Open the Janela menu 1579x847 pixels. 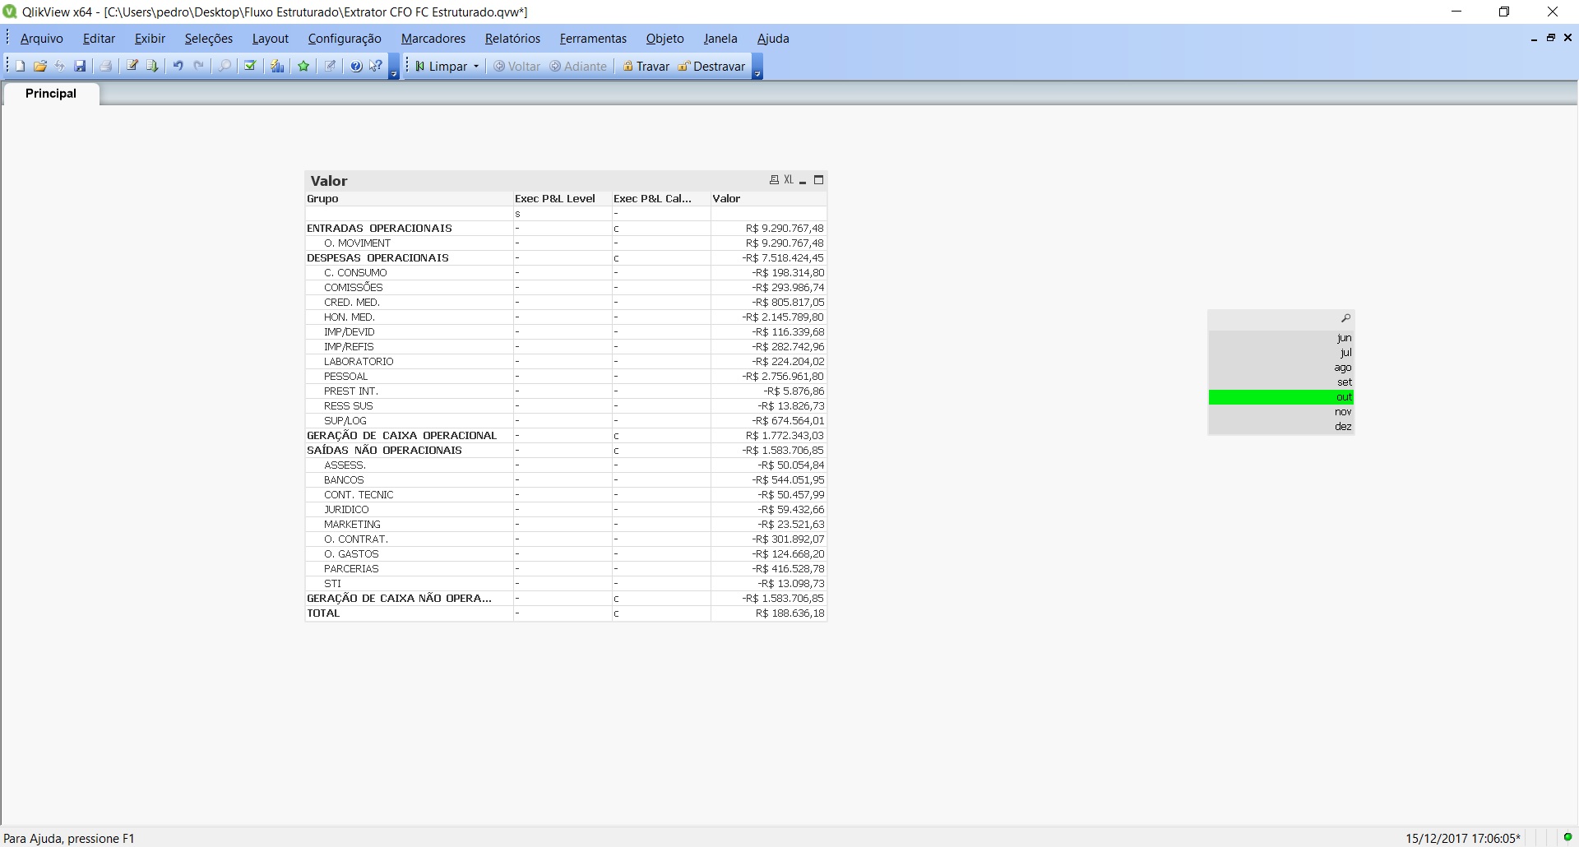coord(720,39)
